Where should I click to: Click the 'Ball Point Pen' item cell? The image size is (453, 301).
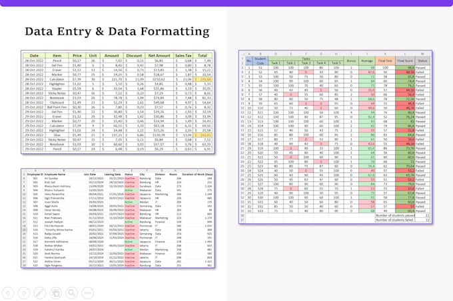(x=57, y=107)
